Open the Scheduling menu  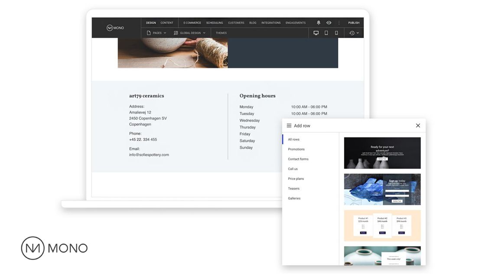(x=215, y=23)
